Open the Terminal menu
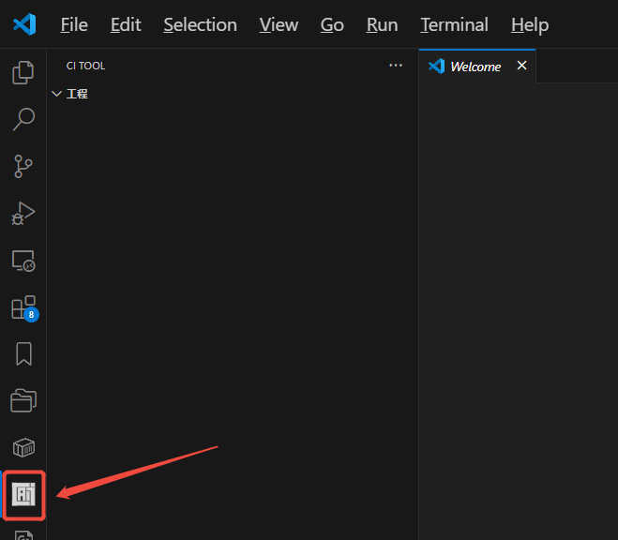This screenshot has height=540, width=618. coord(454,24)
